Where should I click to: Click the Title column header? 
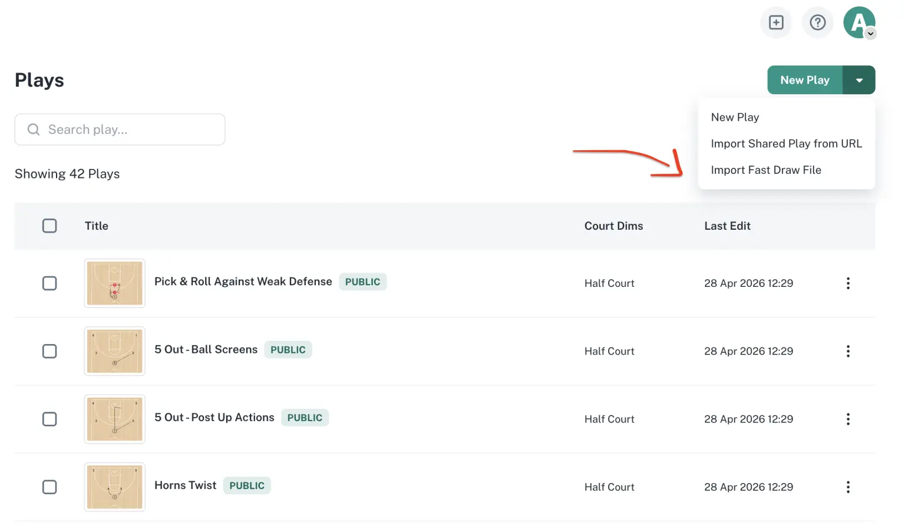97,226
